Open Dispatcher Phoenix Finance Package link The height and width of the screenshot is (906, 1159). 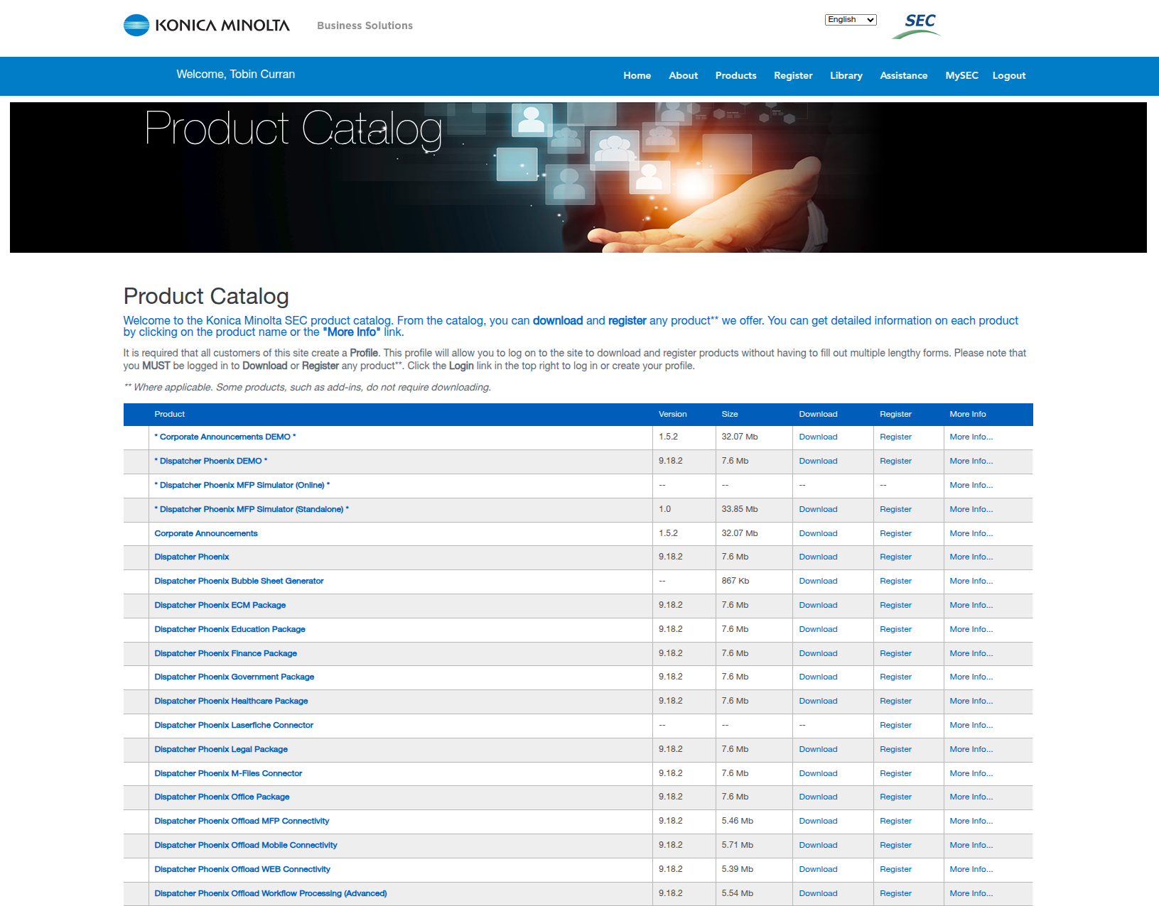[226, 654]
